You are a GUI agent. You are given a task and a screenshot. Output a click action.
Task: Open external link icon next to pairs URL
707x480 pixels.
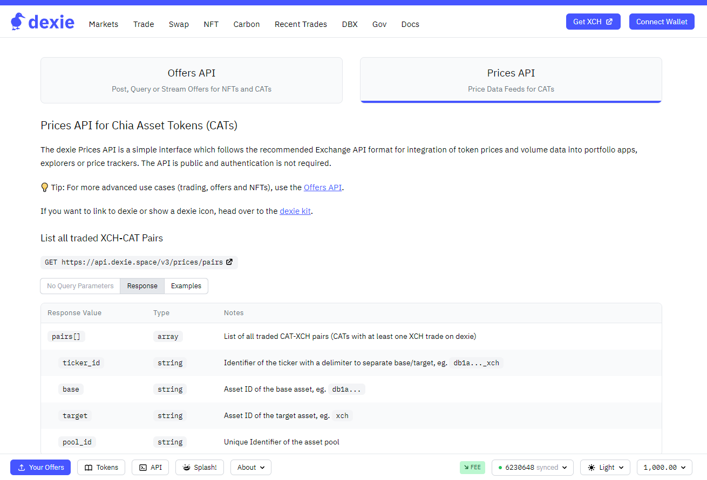pyautogui.click(x=229, y=262)
